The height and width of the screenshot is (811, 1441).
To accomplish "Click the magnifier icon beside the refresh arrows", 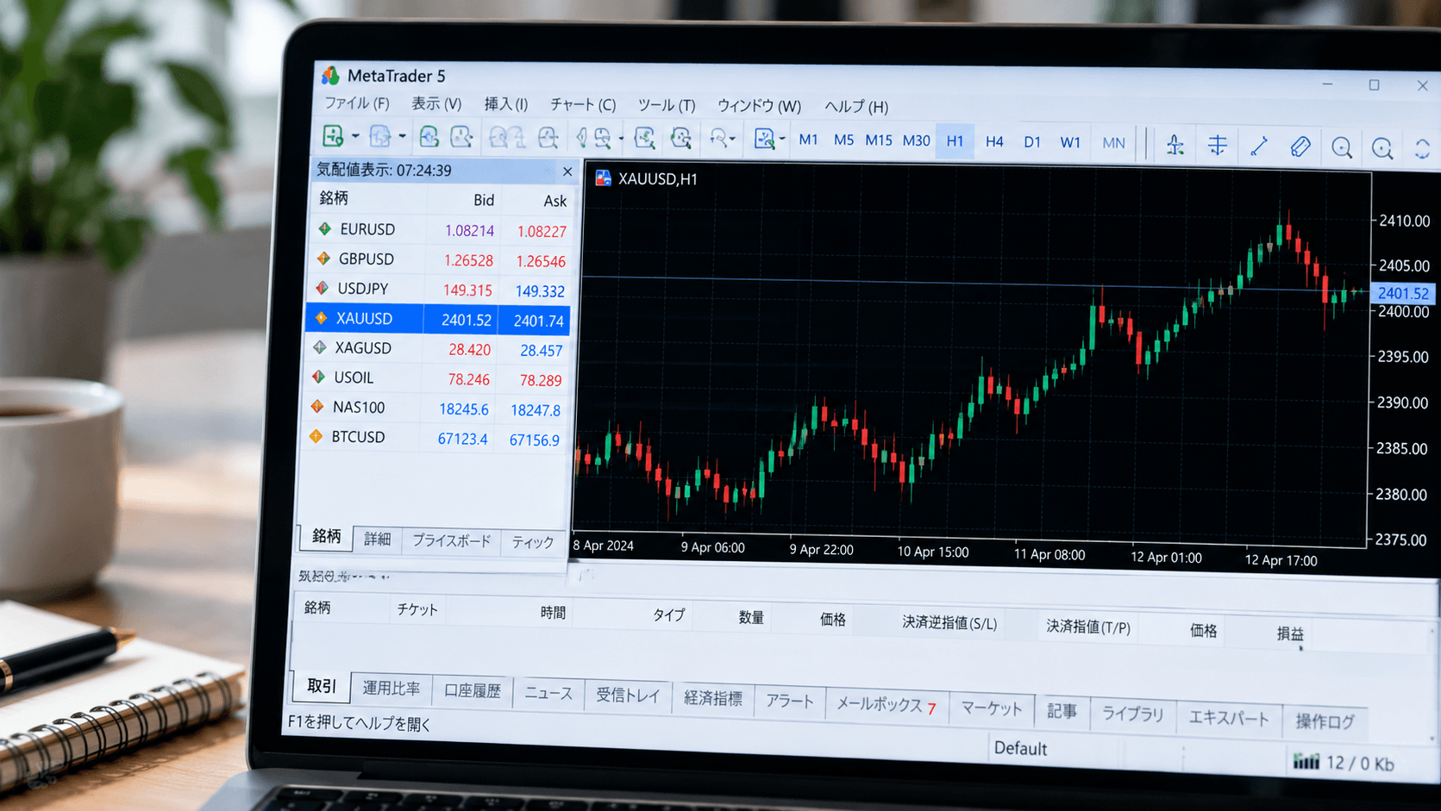I will pyautogui.click(x=1382, y=149).
